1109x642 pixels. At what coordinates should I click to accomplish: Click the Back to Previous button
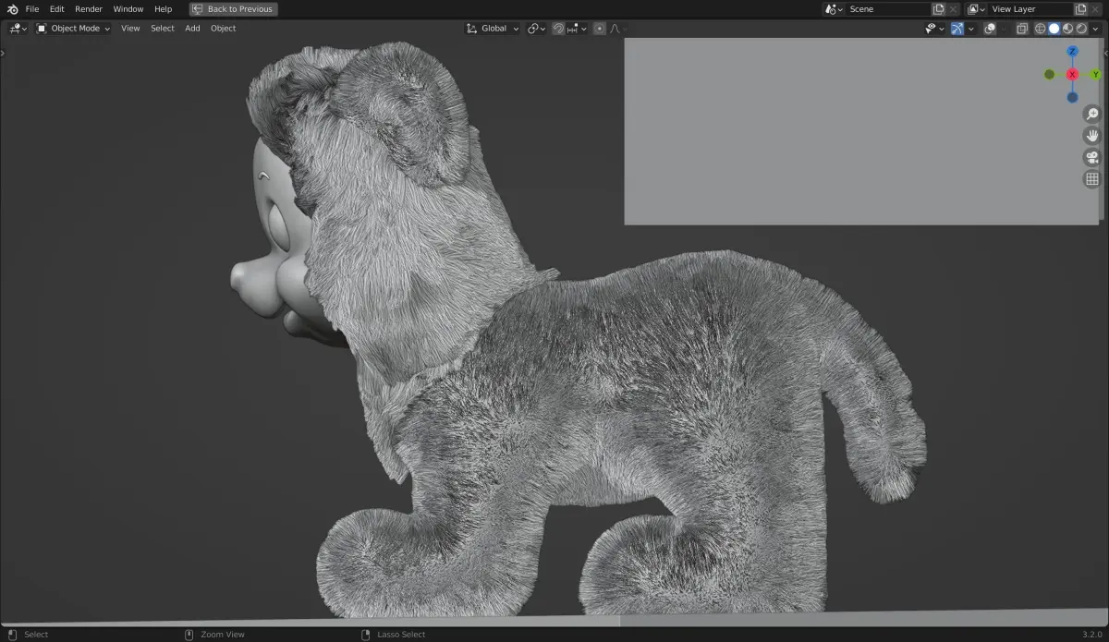pos(233,9)
